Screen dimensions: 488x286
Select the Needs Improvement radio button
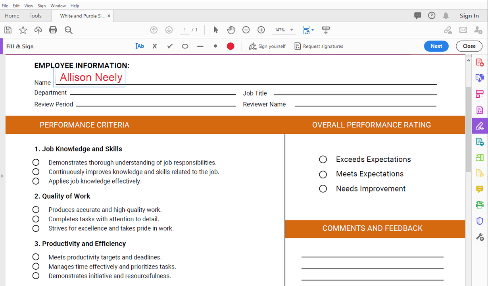[323, 189]
